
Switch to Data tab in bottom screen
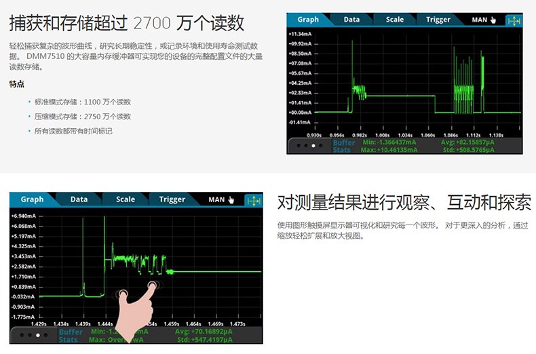click(79, 199)
